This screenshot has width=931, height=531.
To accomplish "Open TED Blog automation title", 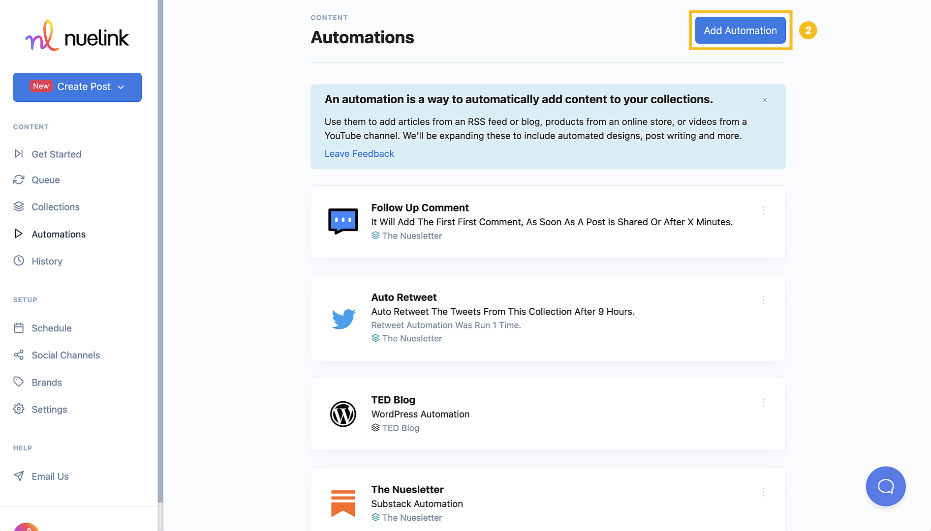I will click(393, 400).
